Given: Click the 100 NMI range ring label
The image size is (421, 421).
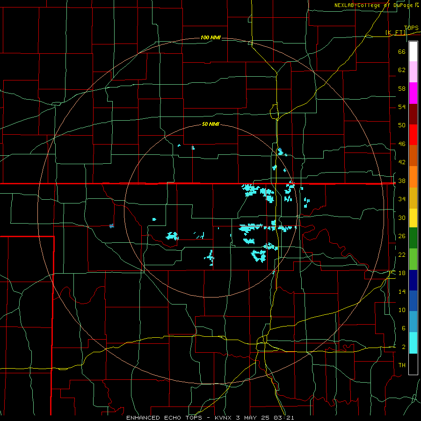Looking at the screenshot, I should (x=210, y=37).
